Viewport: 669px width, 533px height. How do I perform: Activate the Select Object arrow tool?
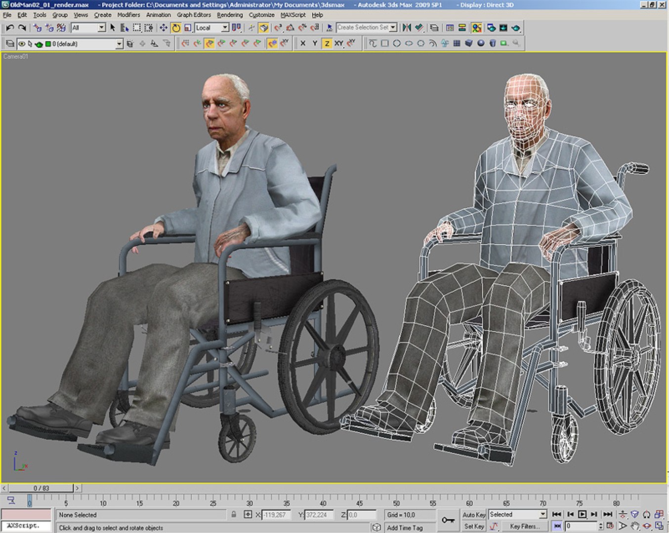(x=113, y=28)
